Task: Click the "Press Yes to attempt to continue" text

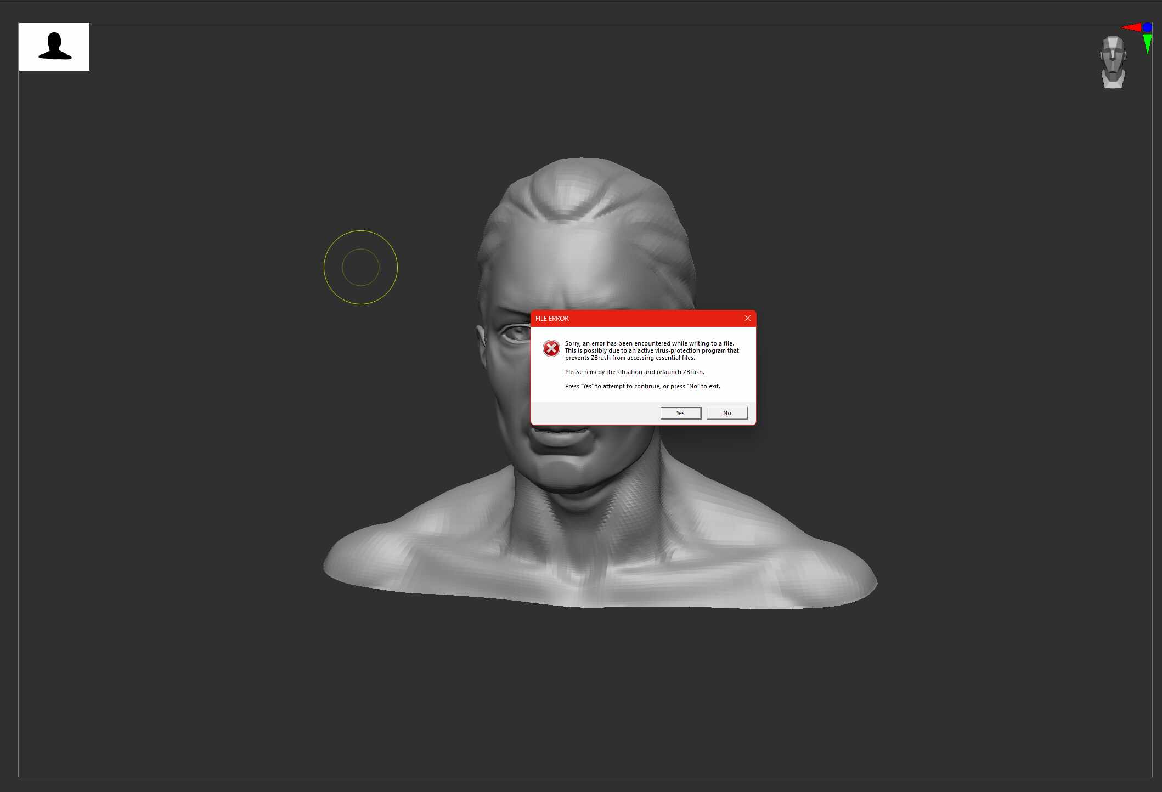Action: point(642,386)
